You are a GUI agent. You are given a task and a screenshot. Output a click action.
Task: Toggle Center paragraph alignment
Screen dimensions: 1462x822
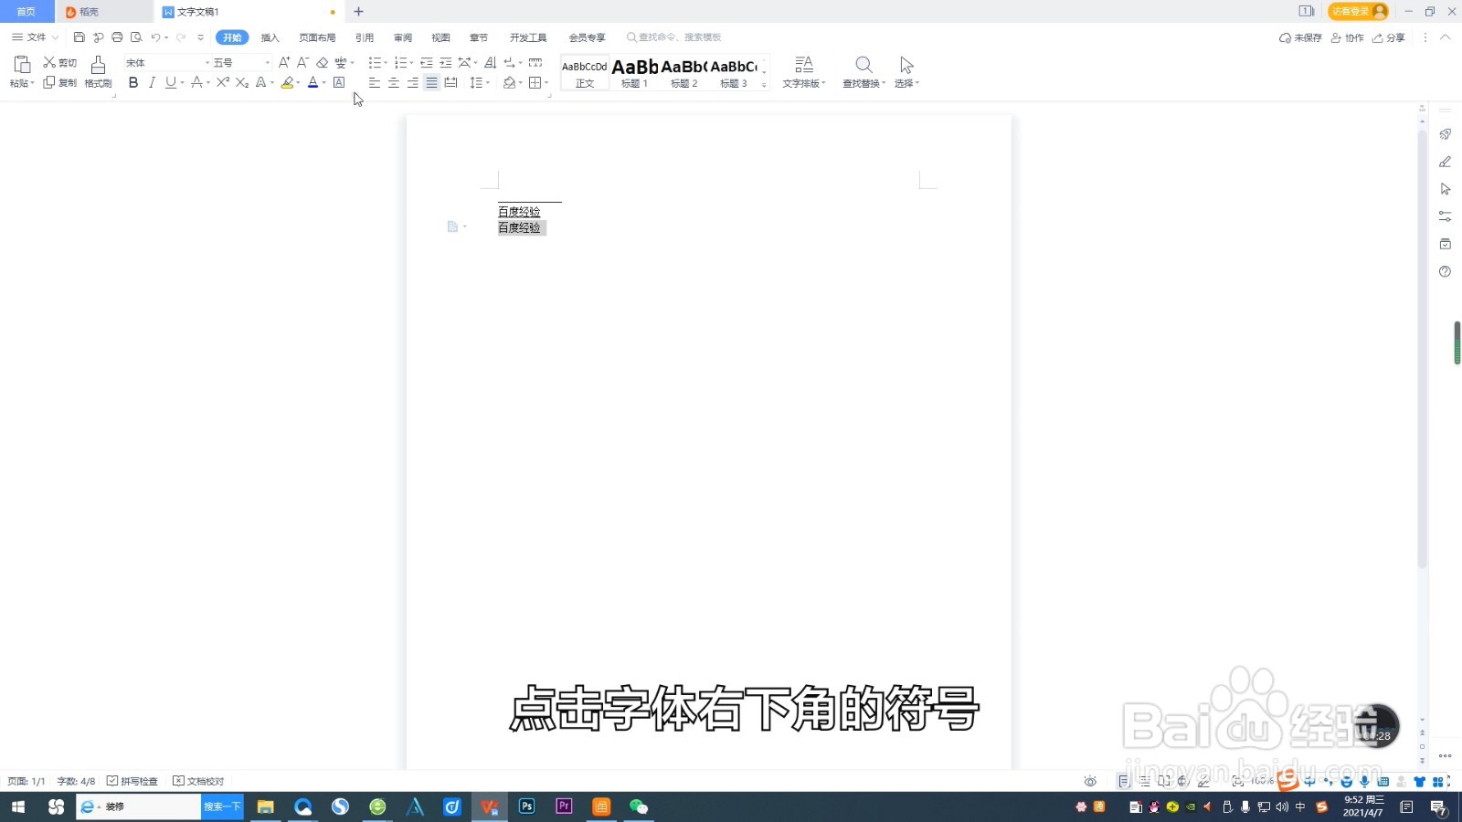pyautogui.click(x=393, y=82)
